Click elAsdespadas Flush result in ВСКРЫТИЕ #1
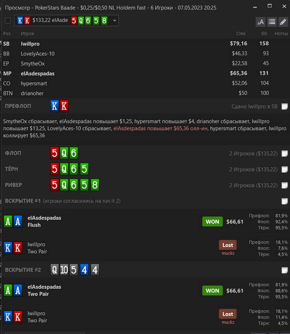The width and height of the screenshot is (290, 334). (x=44, y=221)
